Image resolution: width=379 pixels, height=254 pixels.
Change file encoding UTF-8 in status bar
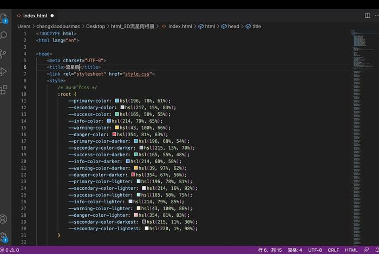coord(315,250)
